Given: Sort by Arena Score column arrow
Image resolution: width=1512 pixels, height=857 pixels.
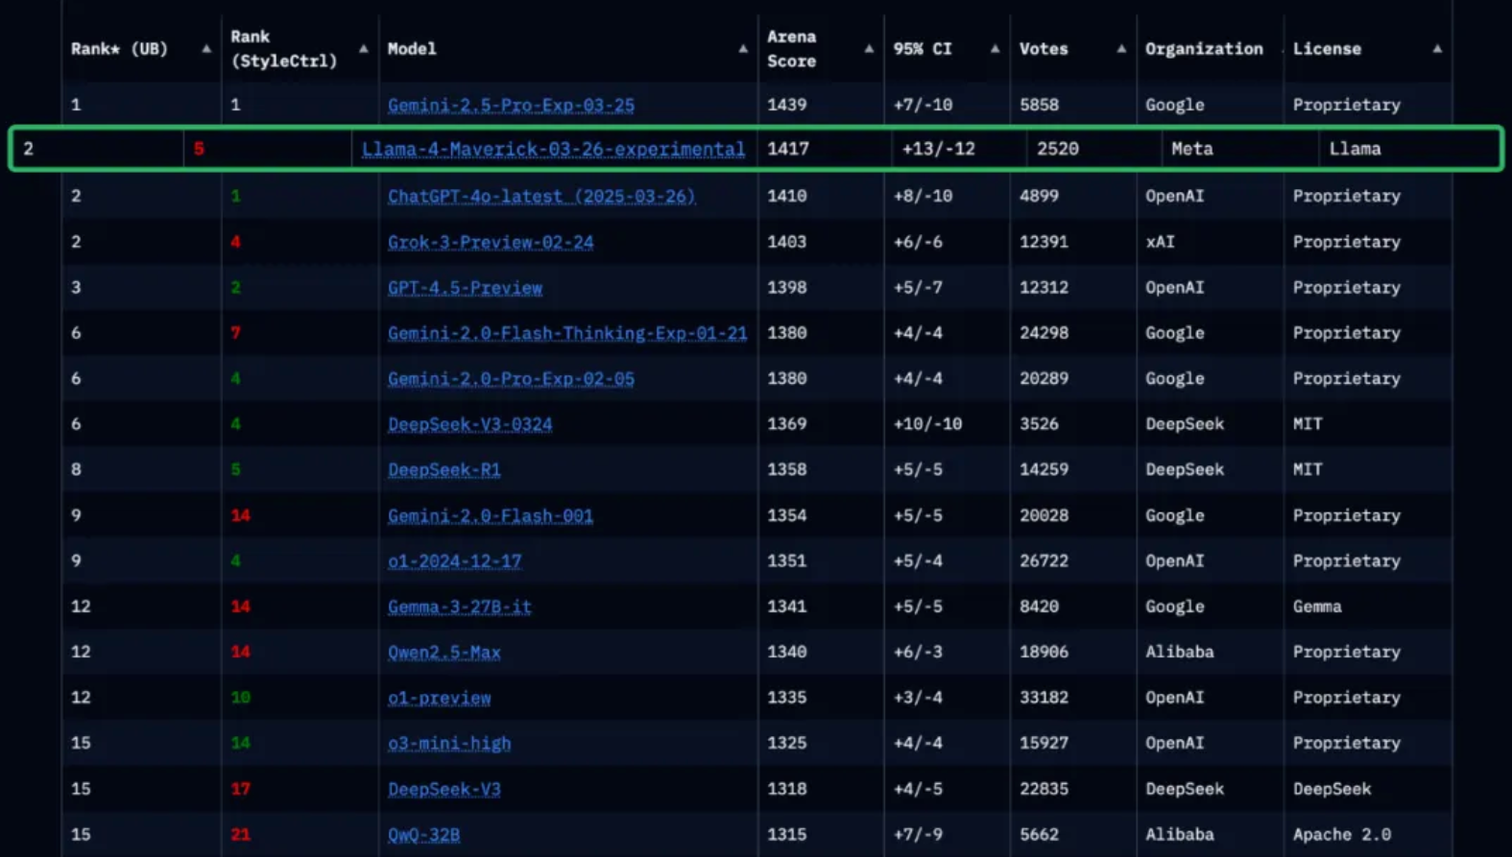Looking at the screenshot, I should point(869,49).
